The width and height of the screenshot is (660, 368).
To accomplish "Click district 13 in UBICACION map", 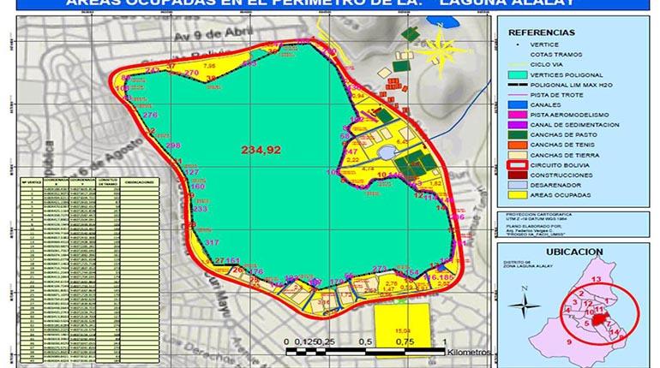I will click(x=596, y=279).
